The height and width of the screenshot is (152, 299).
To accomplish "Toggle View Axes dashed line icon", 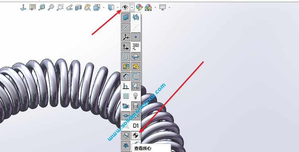I will pos(126,27).
